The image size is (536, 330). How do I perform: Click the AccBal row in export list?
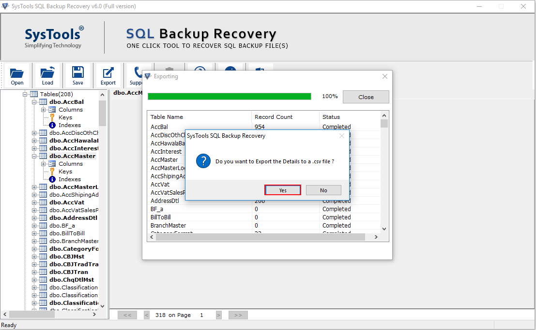point(264,127)
